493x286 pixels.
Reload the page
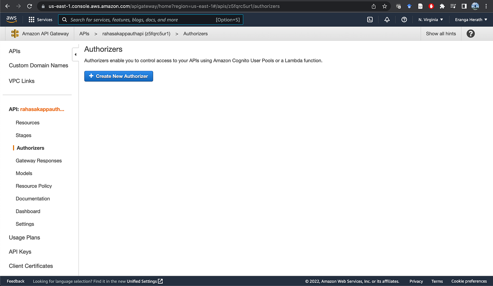click(x=30, y=6)
